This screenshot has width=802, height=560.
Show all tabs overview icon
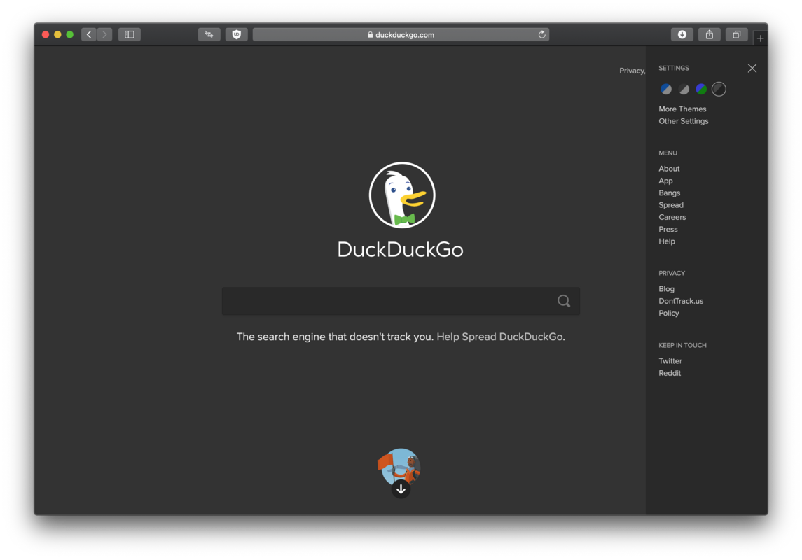[737, 35]
